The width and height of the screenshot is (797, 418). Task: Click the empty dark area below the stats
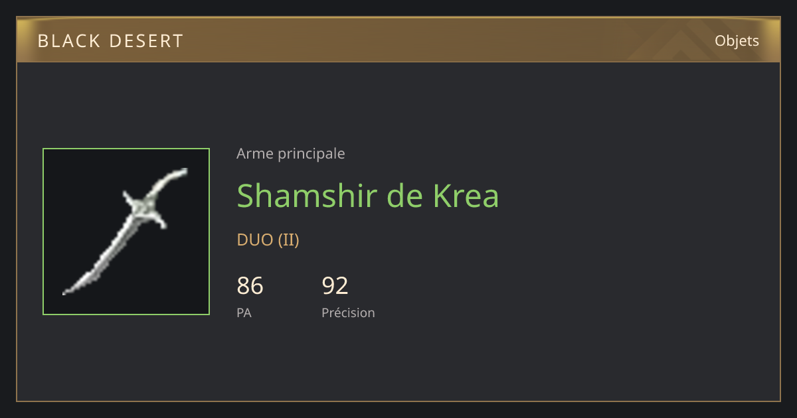click(465, 362)
